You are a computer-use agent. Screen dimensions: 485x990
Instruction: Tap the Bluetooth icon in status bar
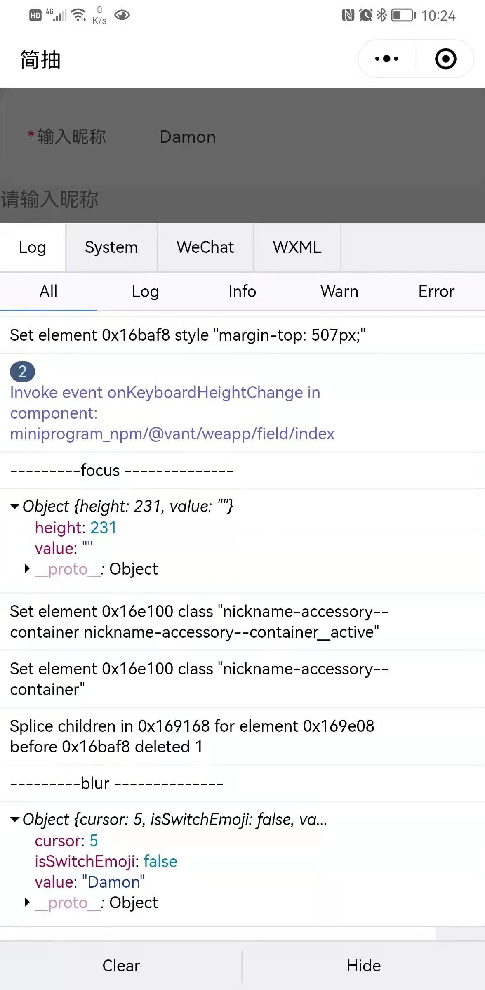381,15
